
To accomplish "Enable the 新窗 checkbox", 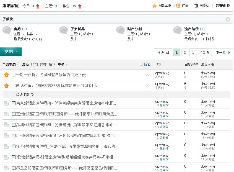I will 141,64.
